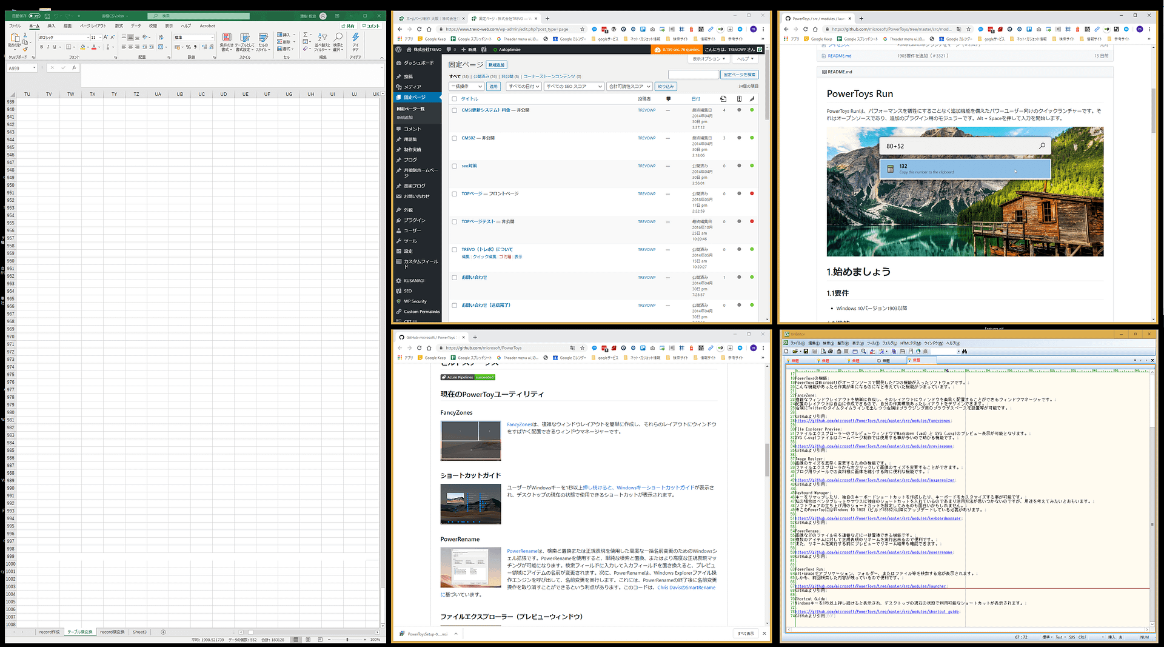Screen dimensions: 1164x647
Task: Tick the checkbox for お問い合わせ page row
Action: [455, 278]
